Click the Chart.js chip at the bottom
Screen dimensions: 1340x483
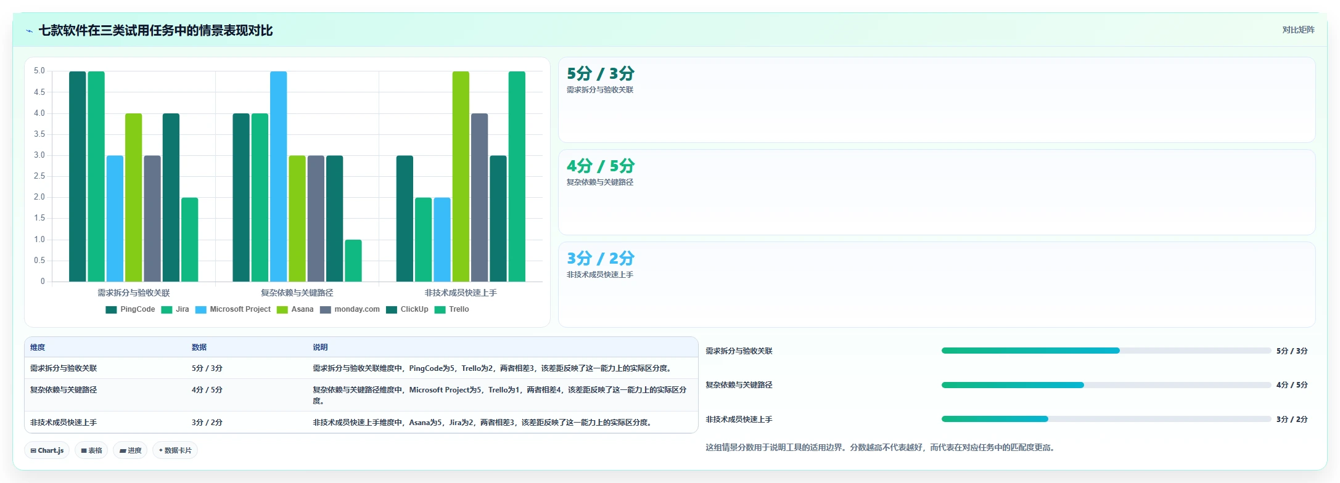click(x=47, y=450)
